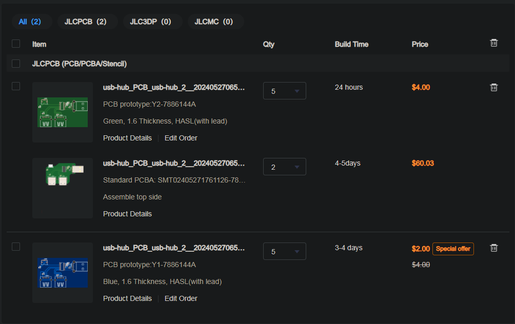Click the $4.00 price of green PCB

pyautogui.click(x=421, y=87)
